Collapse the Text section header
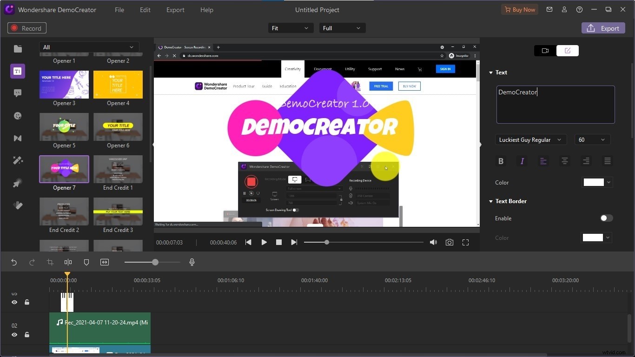 (491, 72)
